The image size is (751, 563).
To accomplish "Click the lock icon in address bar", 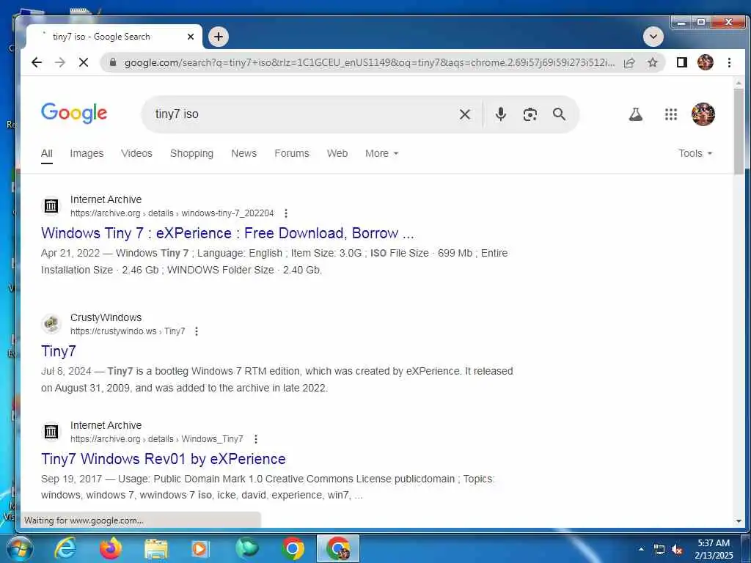I will point(113,63).
